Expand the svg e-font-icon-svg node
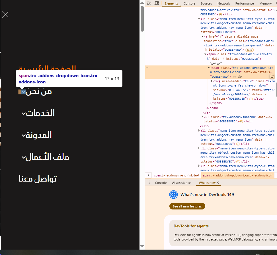This screenshot has width=277, height=255. [212, 81]
